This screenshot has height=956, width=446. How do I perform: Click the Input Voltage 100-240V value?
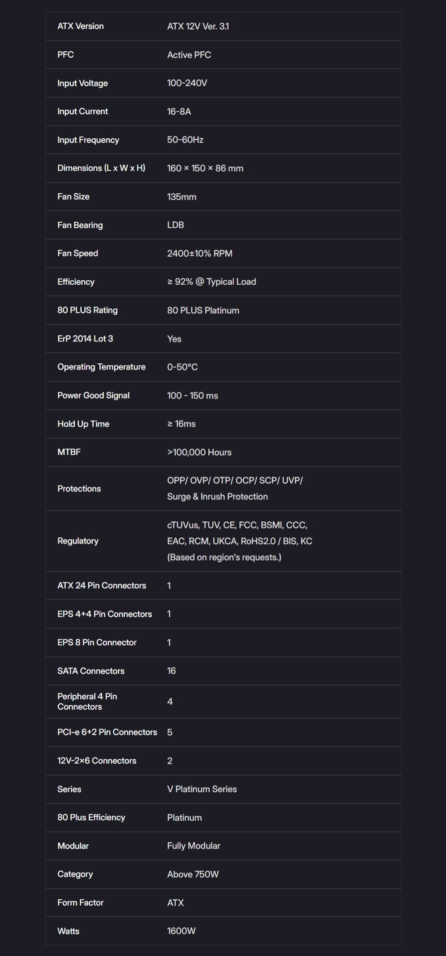pos(187,83)
